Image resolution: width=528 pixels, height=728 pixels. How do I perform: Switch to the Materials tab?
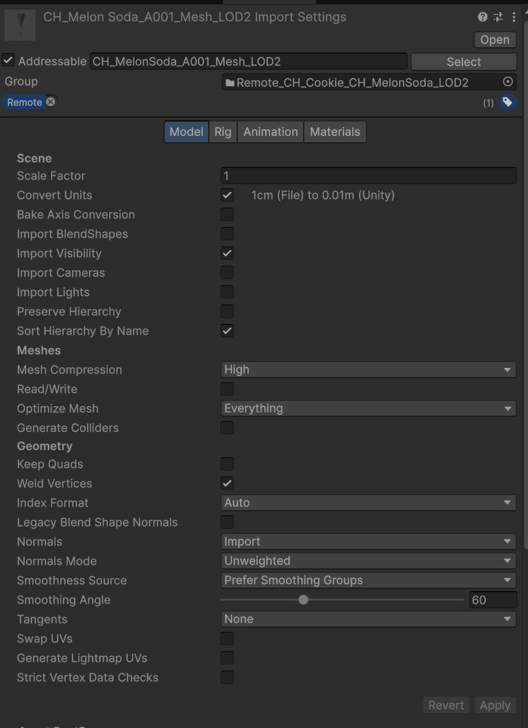335,132
